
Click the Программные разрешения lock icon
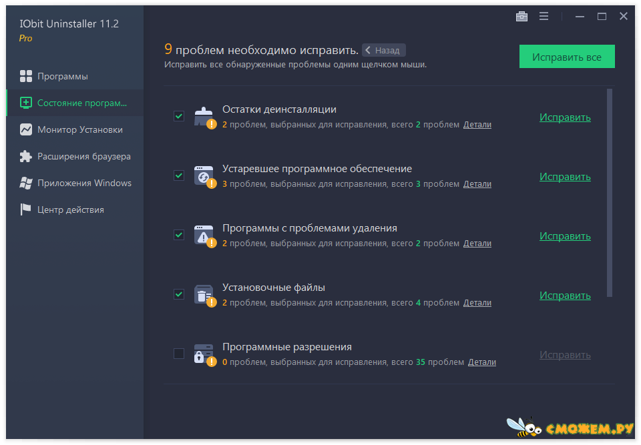(x=204, y=355)
